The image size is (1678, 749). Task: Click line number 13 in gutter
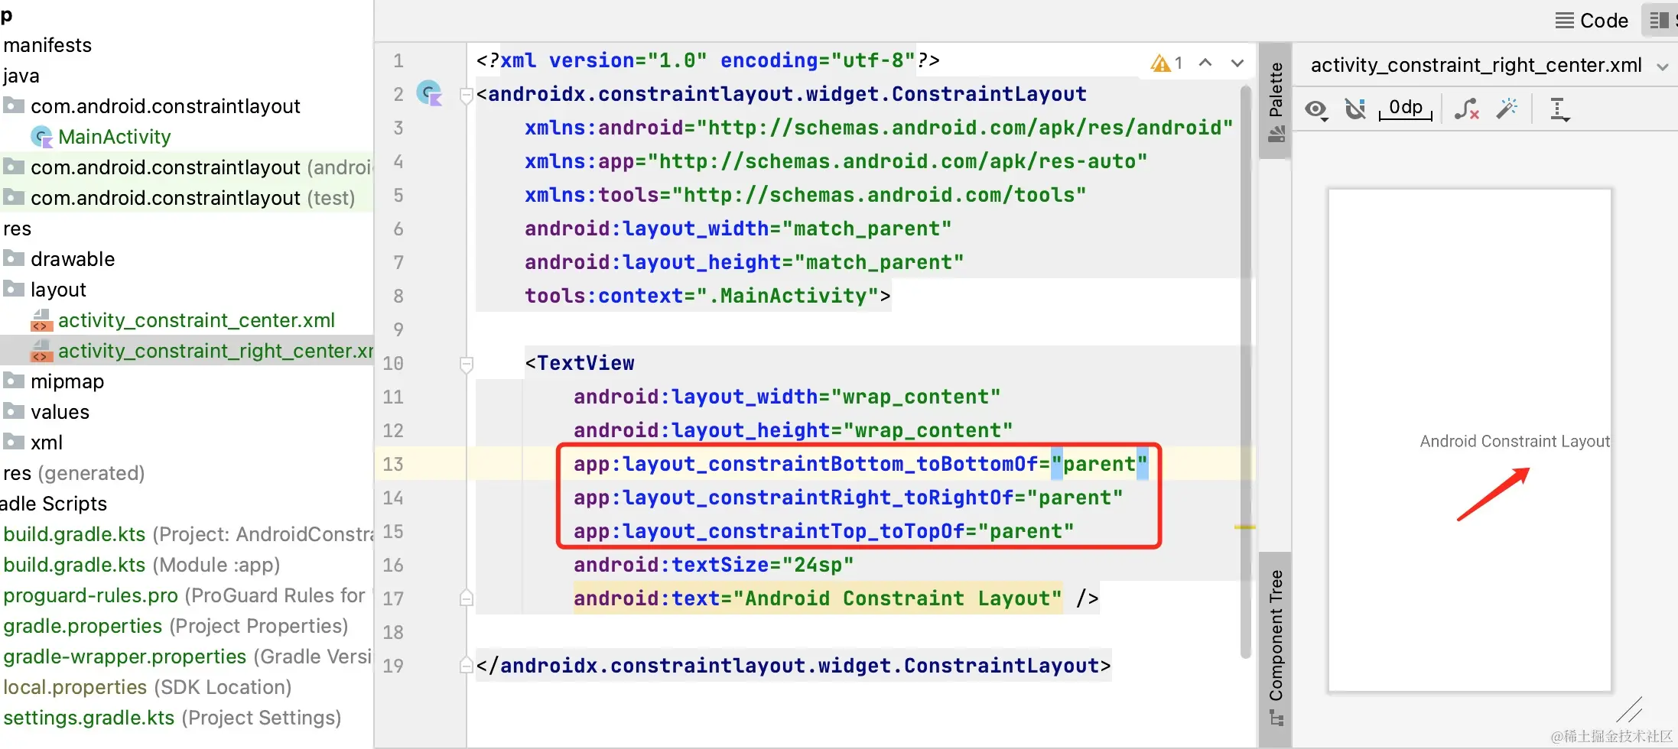393,464
